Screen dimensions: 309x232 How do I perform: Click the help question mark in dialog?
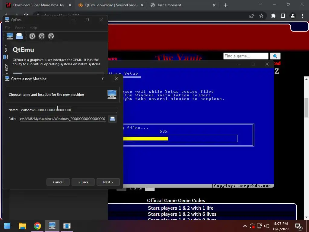103,79
